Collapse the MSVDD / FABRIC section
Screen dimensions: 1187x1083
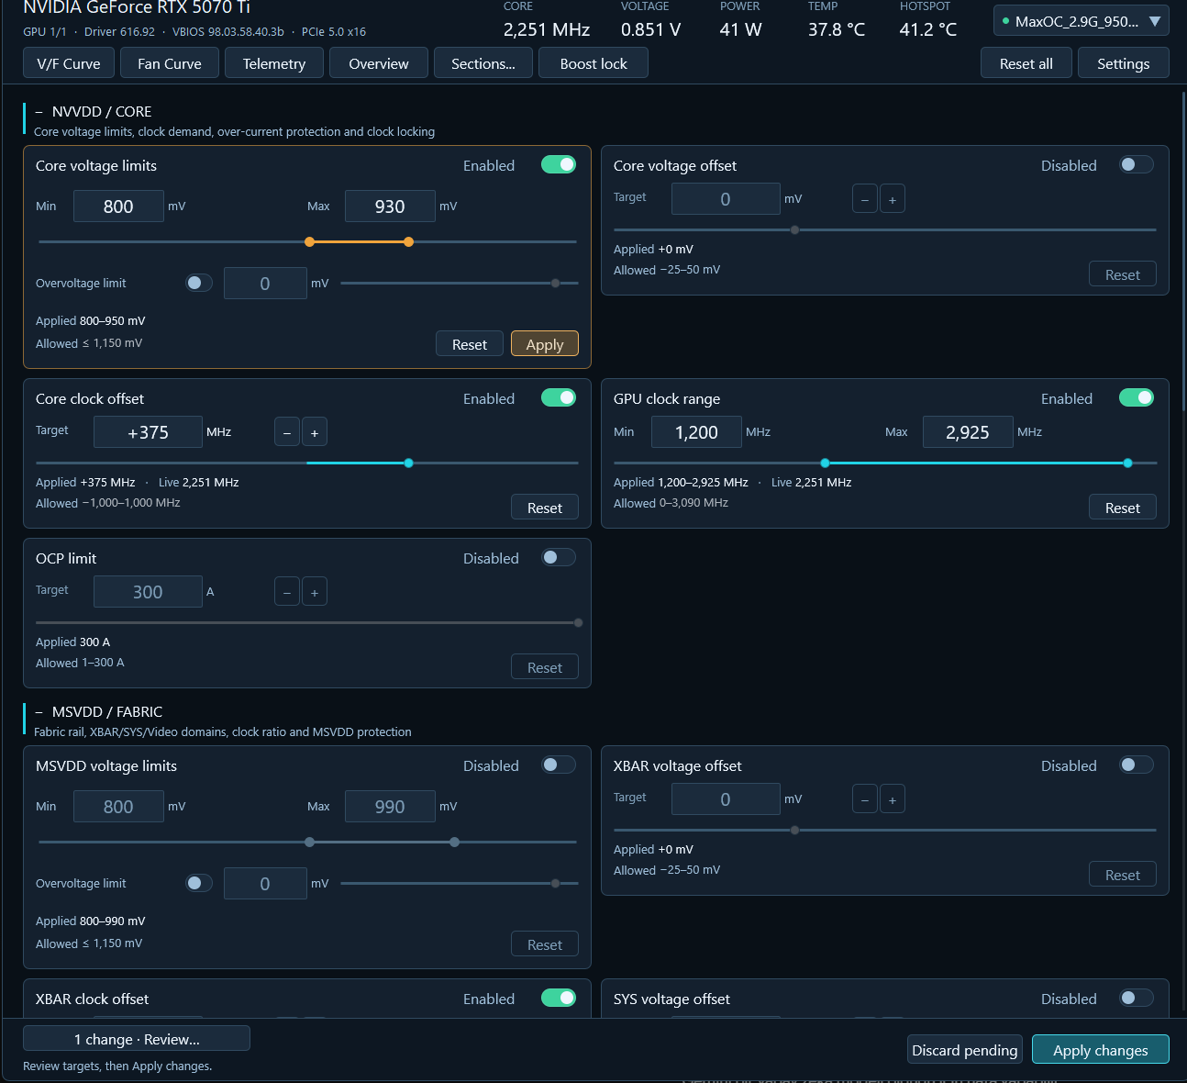tap(39, 712)
